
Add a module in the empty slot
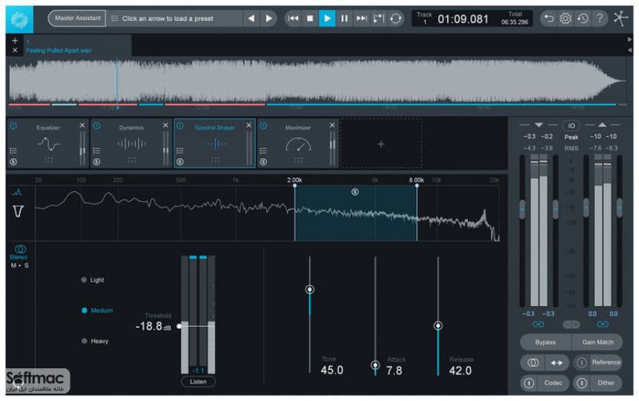point(380,144)
